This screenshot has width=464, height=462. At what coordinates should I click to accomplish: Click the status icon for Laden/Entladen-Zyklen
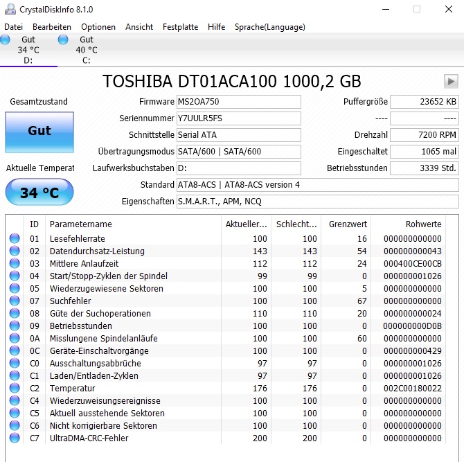tap(15, 375)
